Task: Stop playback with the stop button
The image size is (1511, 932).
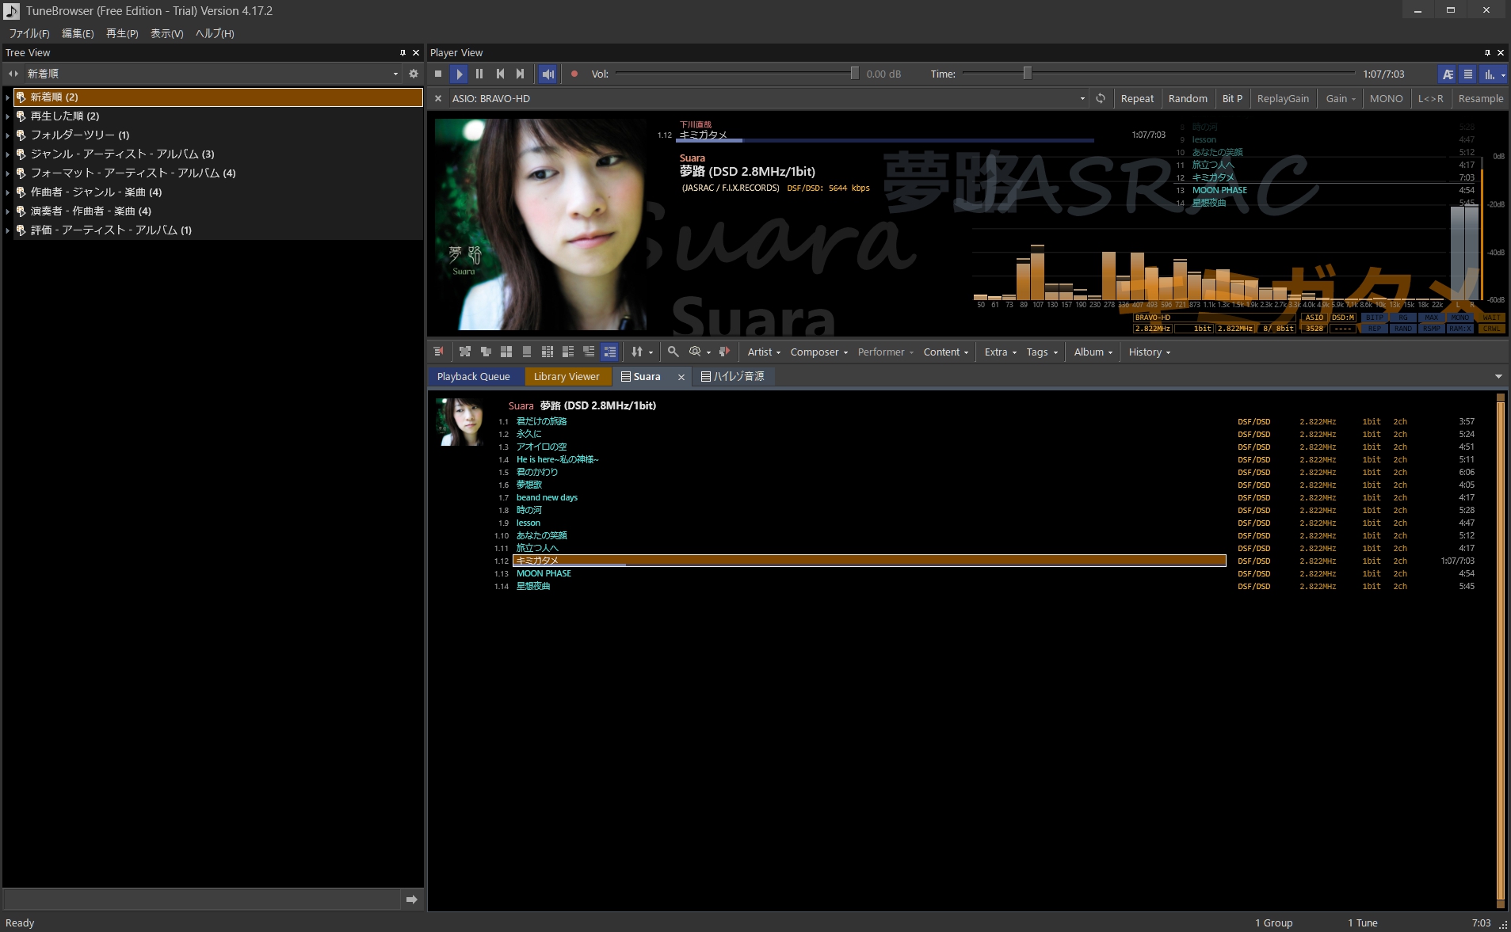Action: click(438, 74)
